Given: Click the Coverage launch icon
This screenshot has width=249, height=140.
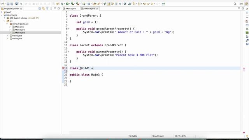Looking at the screenshot, I should (72, 4).
